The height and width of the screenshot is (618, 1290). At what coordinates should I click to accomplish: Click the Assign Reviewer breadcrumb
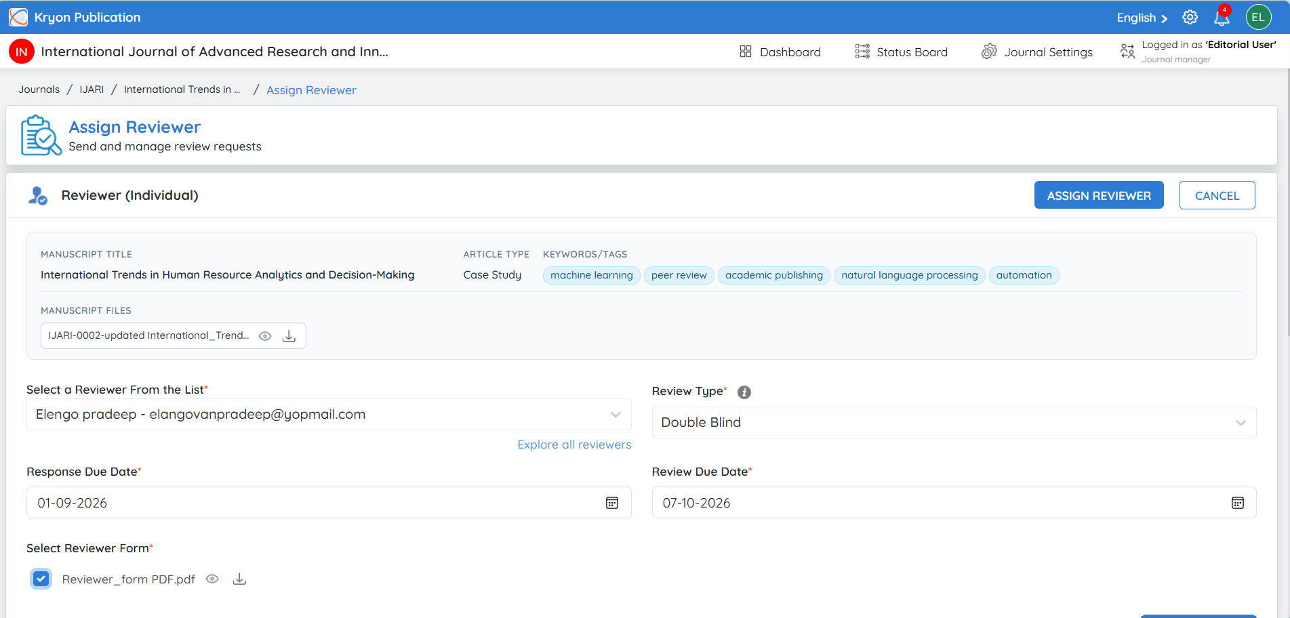(x=311, y=90)
